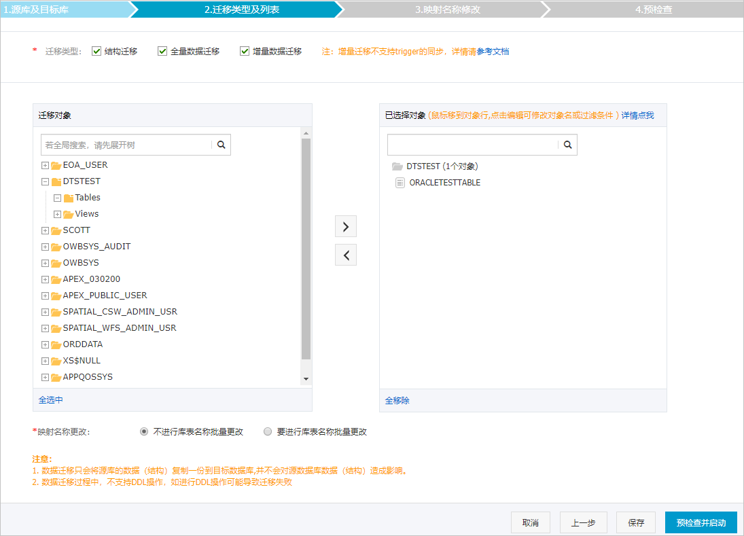Expand the APEX_PUBLIC_USER tree node

click(45, 296)
